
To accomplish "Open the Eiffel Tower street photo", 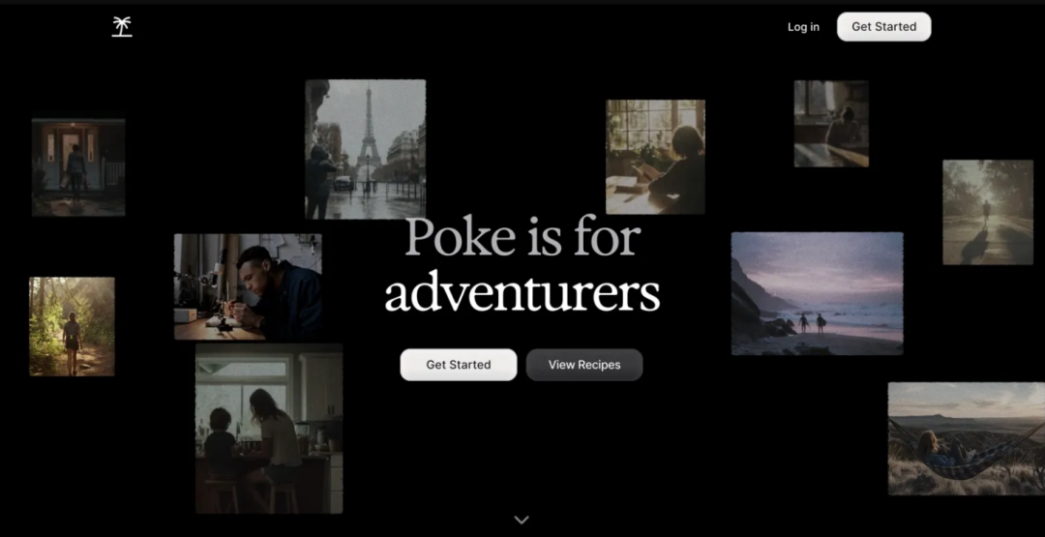I will pos(365,149).
